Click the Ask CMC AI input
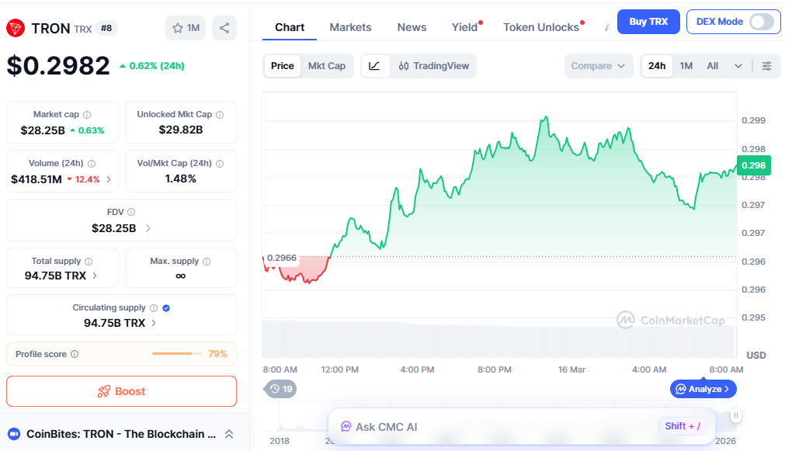Viewport: 785px width, 451px height. tap(497, 426)
